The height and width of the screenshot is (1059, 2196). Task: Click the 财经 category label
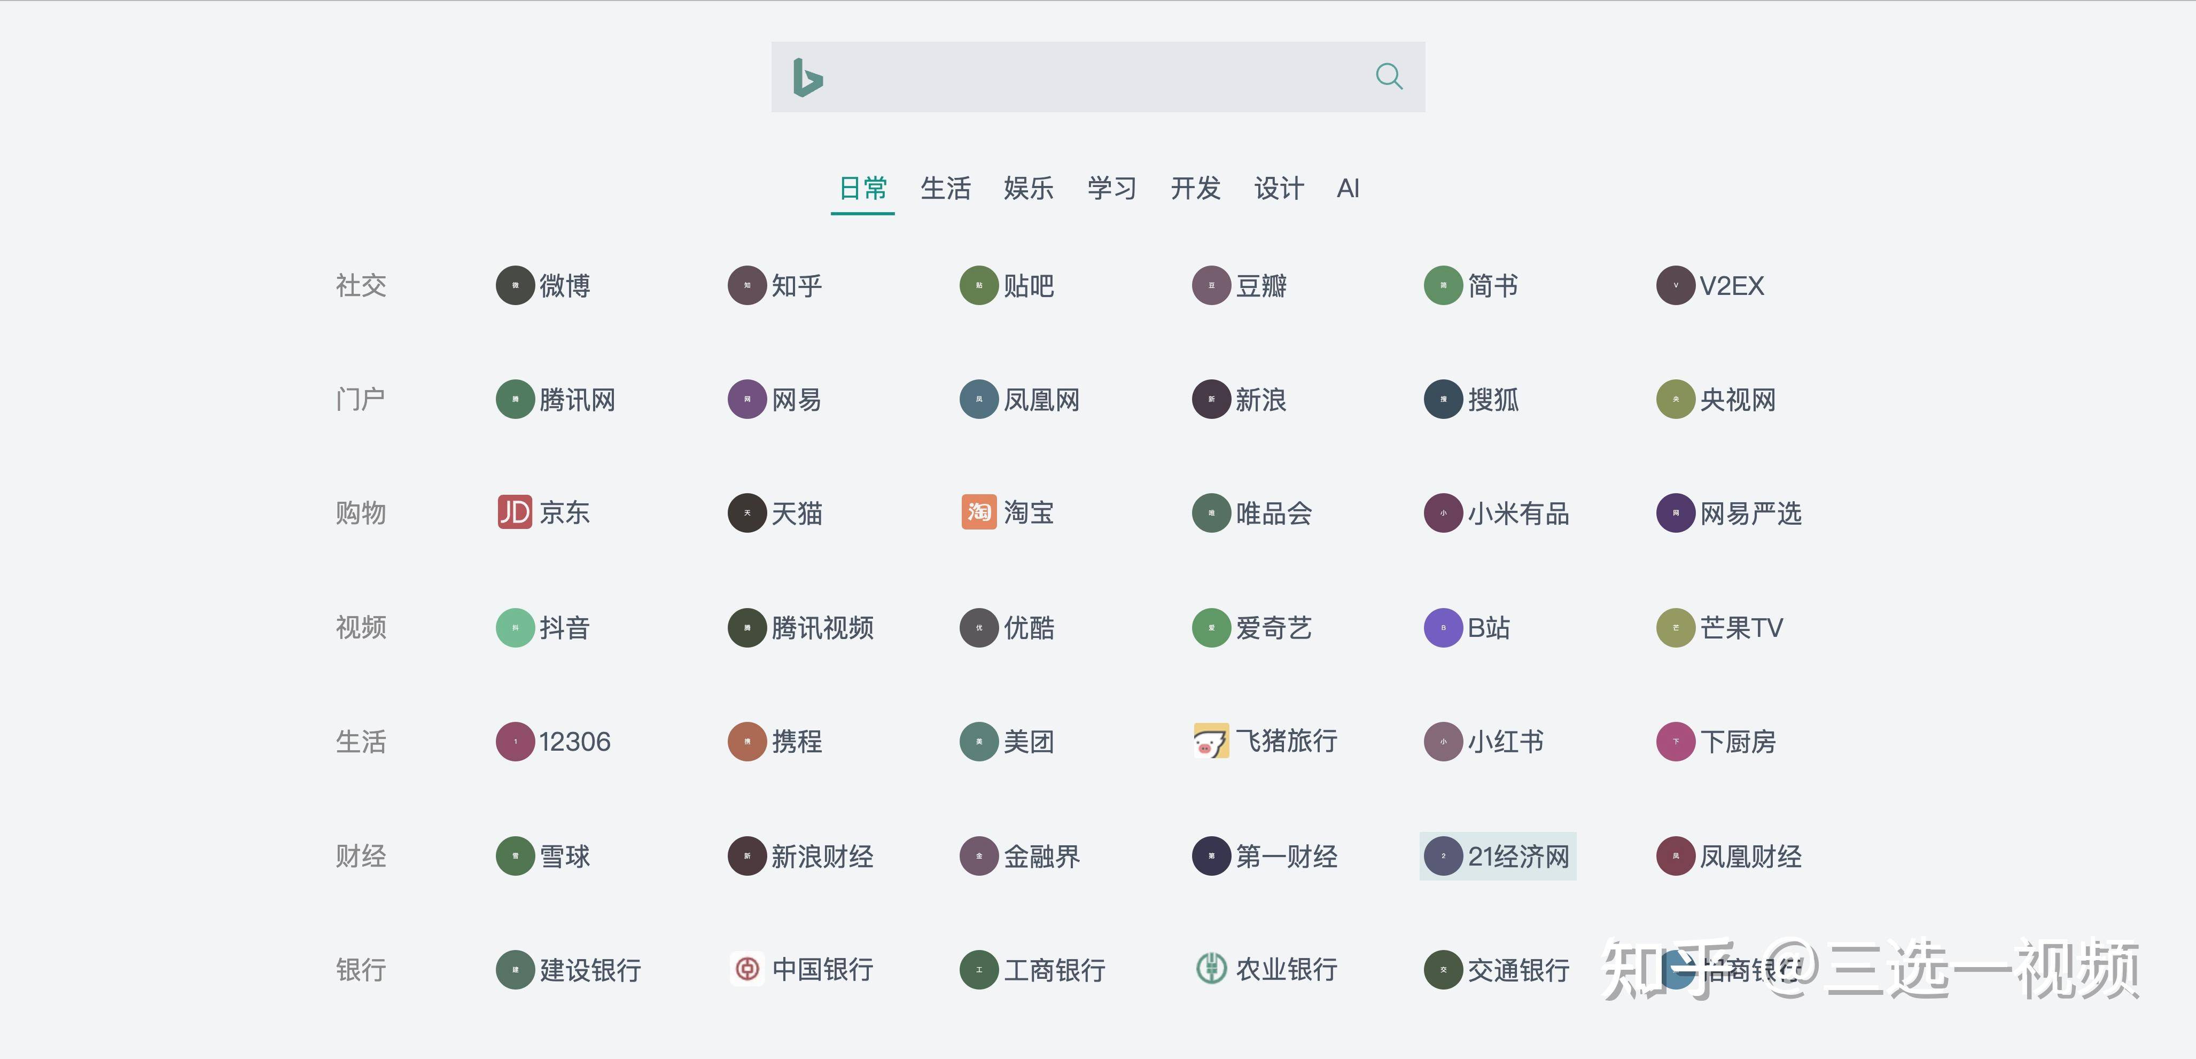click(361, 856)
